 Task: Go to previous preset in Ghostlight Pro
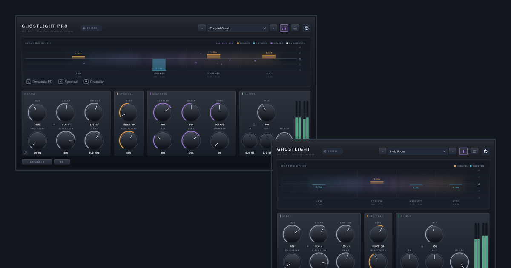(x=202, y=28)
